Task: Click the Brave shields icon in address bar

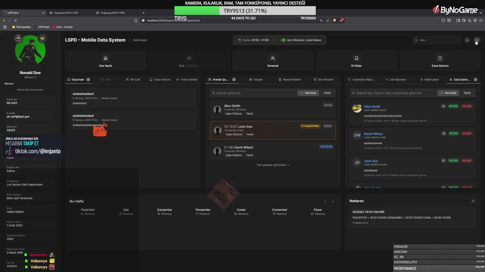Action: (335, 20)
